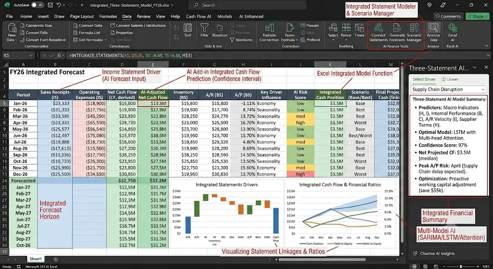Viewport: 493px width, 269px height.
Task: Collapse the ribbon with the chevron
Action: point(486,46)
